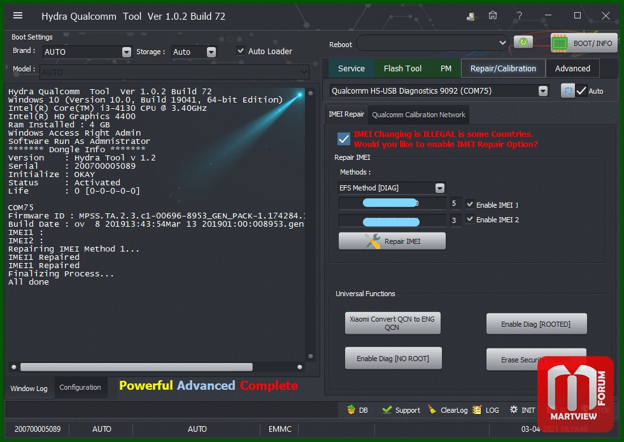The width and height of the screenshot is (624, 442).
Task: Click the 'Build Date' log line
Action: click(156, 224)
